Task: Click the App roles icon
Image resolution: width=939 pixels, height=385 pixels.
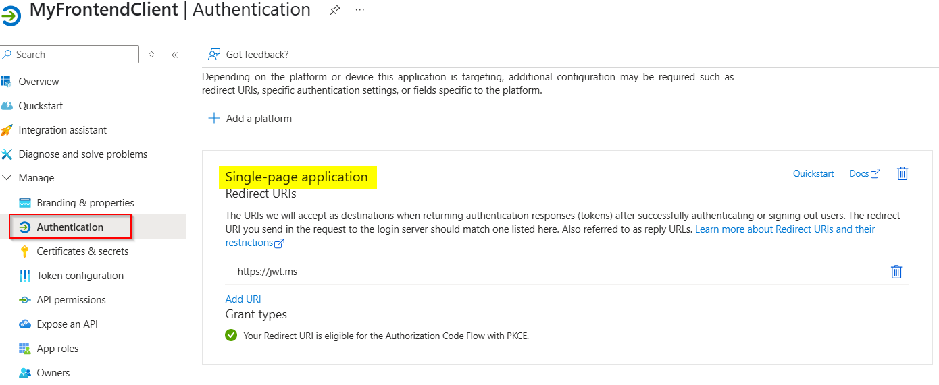Action: point(25,349)
